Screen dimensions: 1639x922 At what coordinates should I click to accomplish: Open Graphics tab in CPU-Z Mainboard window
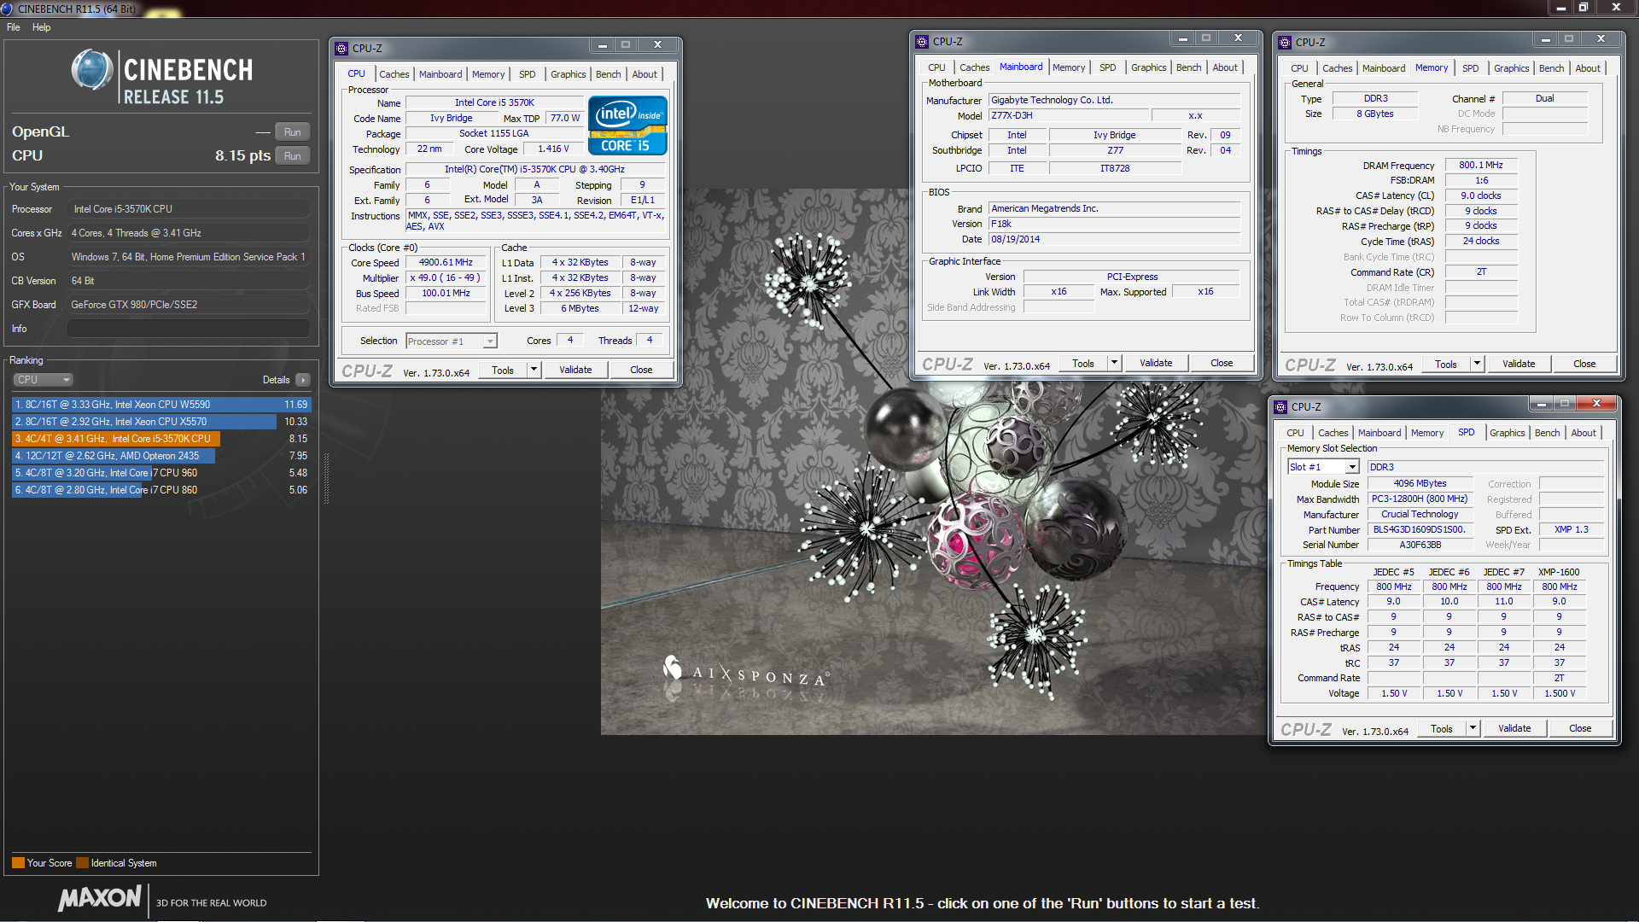(1148, 67)
